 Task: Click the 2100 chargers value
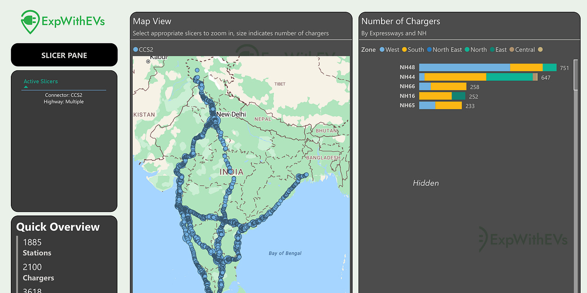(x=32, y=267)
